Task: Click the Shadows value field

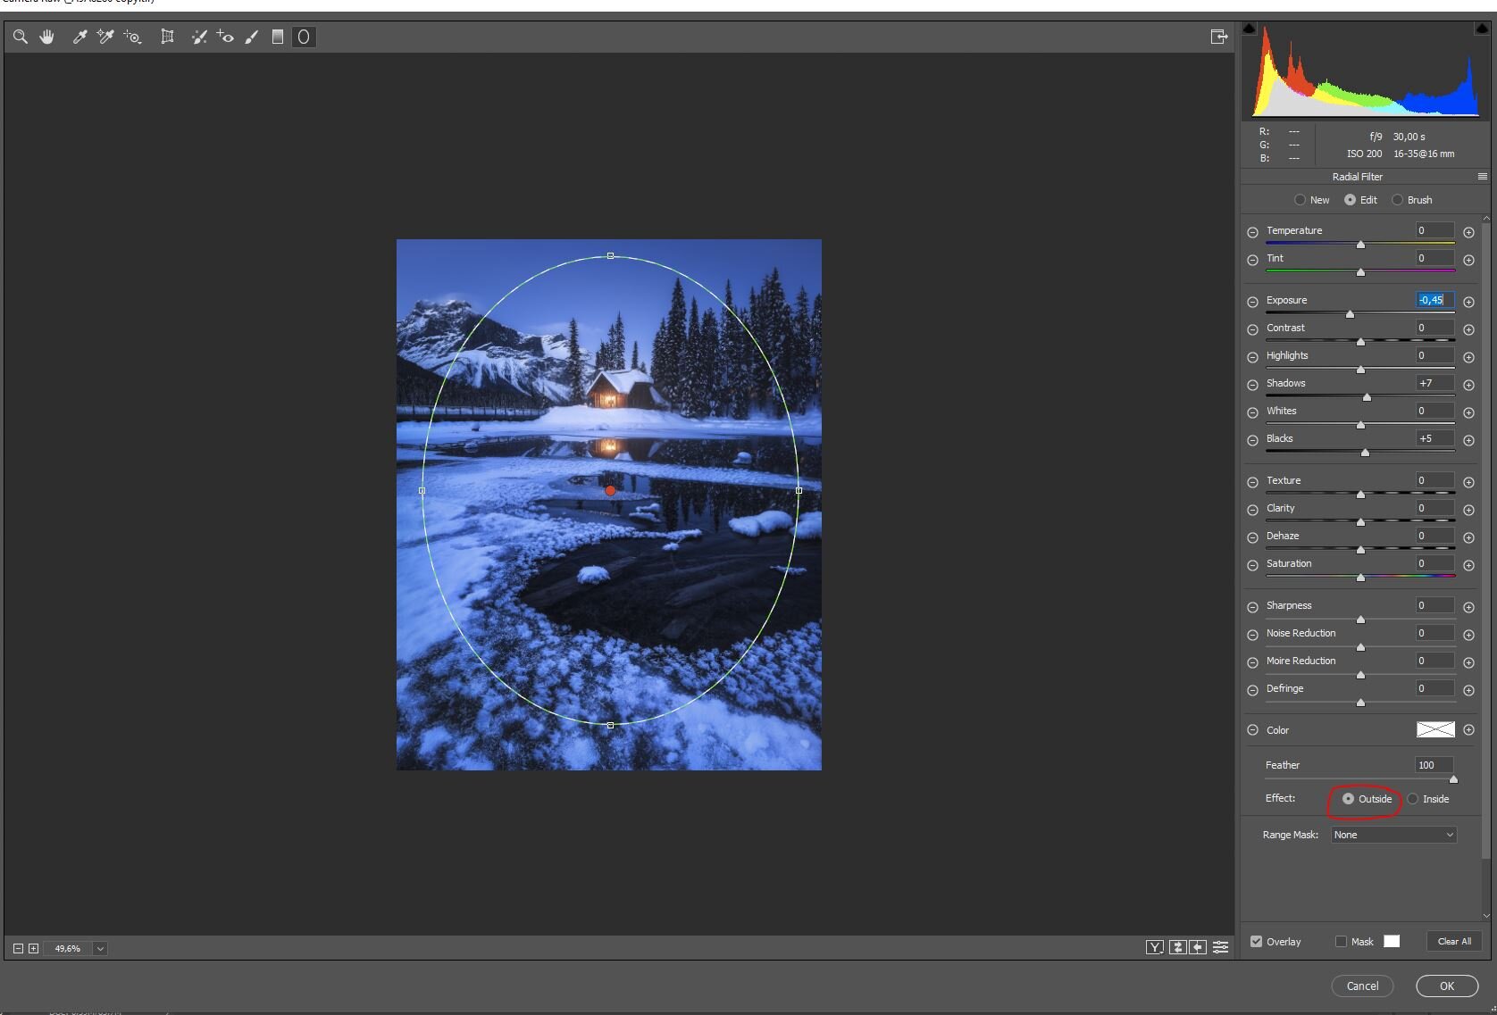Action: coord(1434,383)
